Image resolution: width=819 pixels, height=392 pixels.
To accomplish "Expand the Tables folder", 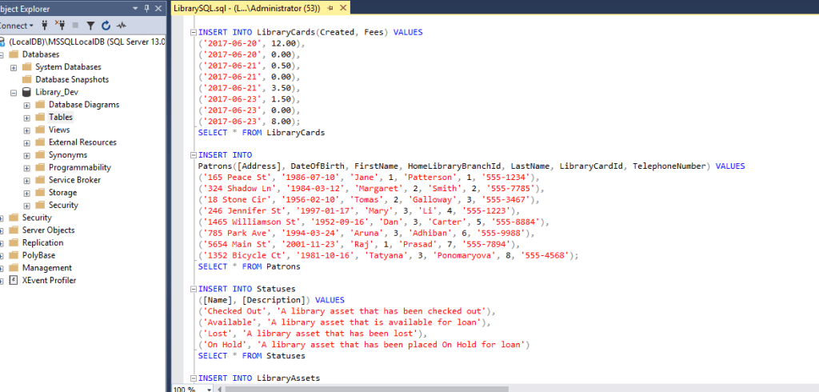I will pos(27,118).
